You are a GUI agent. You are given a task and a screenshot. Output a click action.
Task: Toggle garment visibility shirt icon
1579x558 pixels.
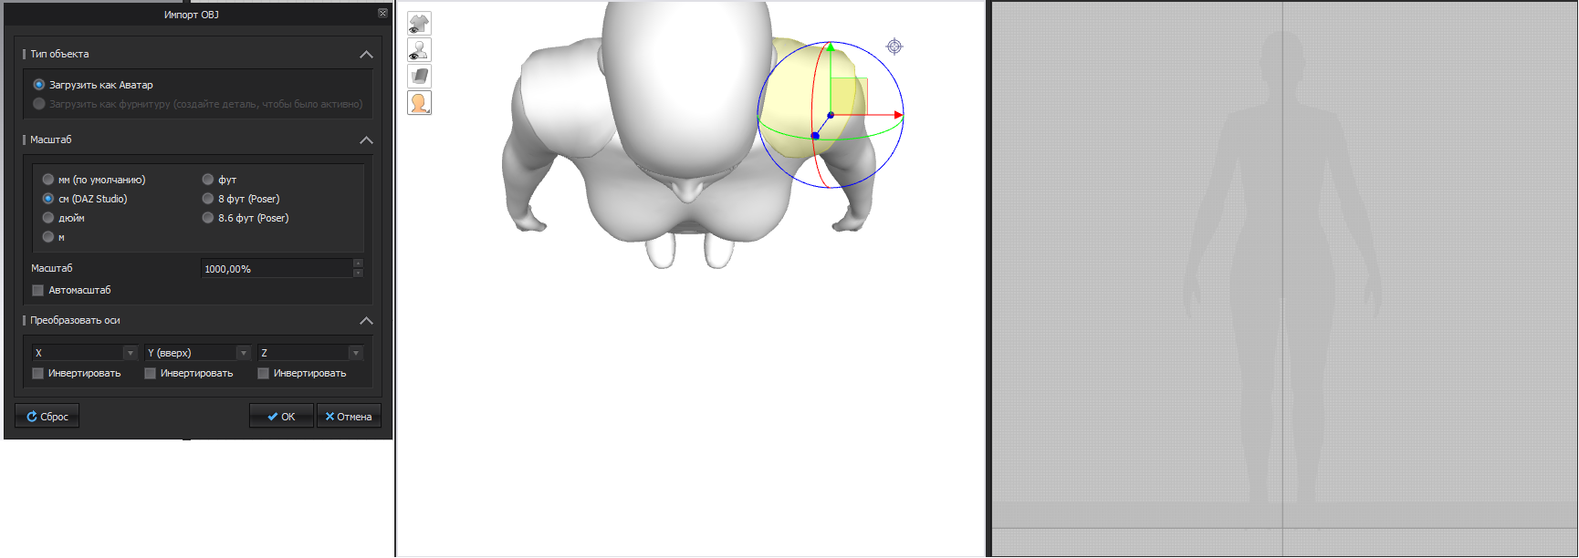(419, 24)
